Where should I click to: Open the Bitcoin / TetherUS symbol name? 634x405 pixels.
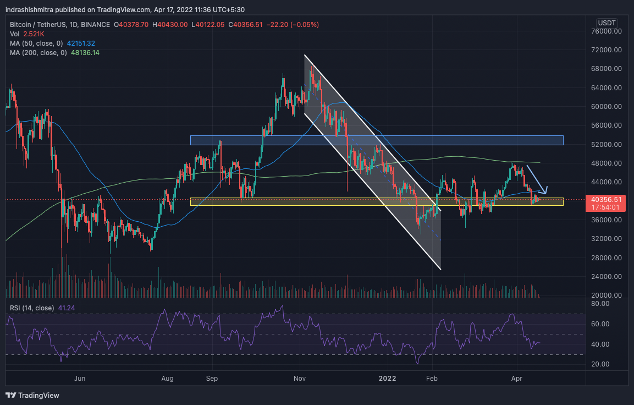[38, 24]
